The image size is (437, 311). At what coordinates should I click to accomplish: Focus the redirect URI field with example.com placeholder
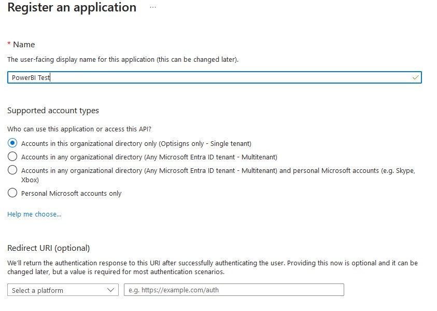234,290
